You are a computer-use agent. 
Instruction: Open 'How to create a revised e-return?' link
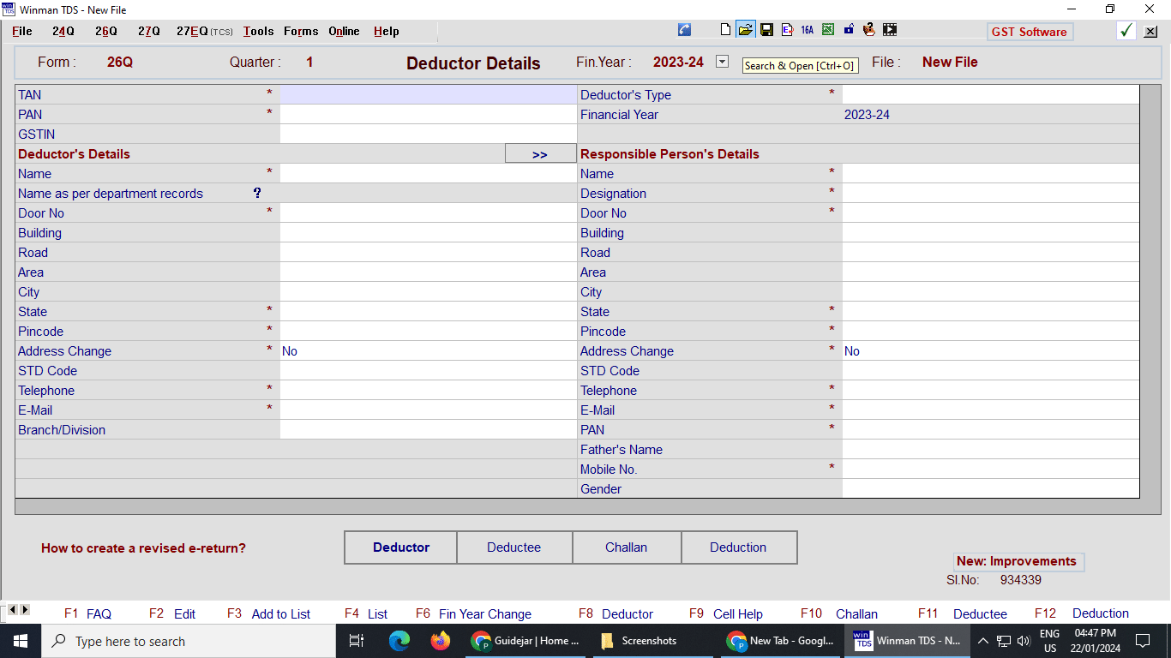point(143,548)
